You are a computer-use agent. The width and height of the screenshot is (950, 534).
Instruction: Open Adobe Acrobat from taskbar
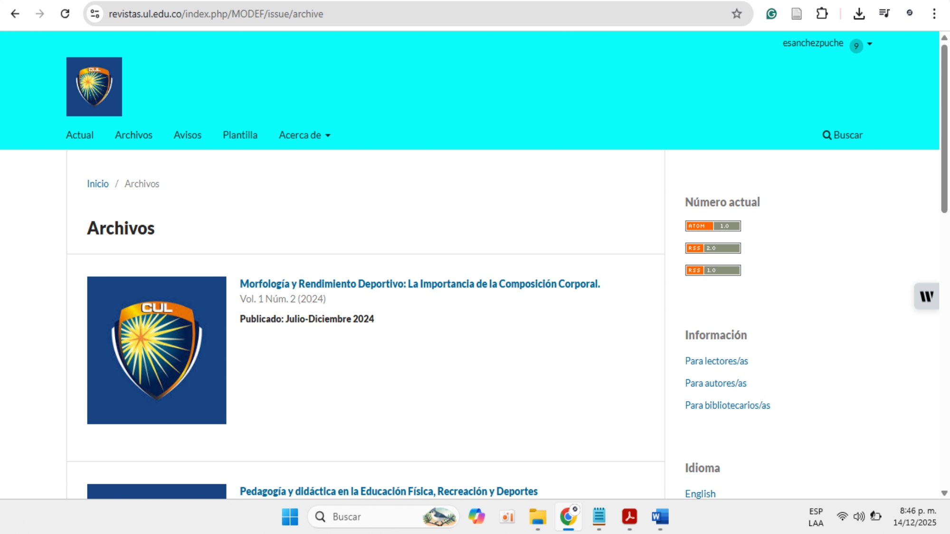(x=629, y=516)
